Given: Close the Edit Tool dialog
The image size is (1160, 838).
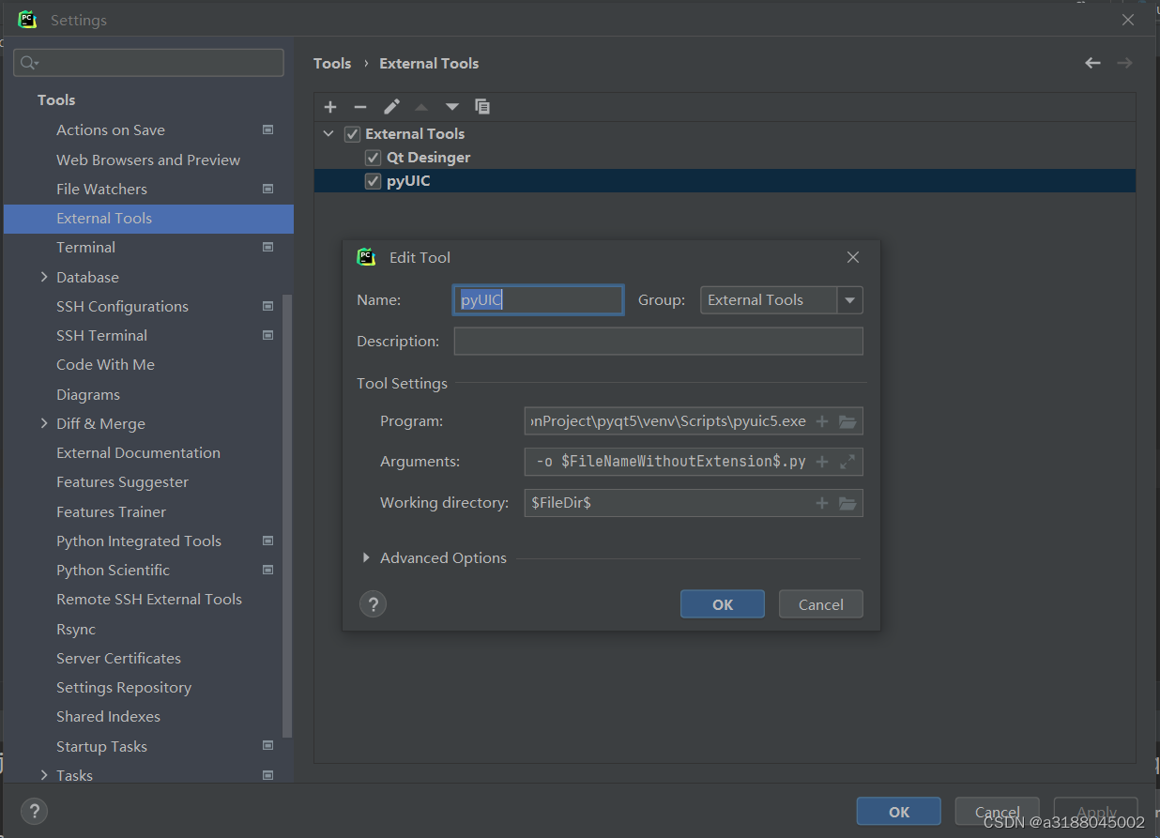Looking at the screenshot, I should pos(852,257).
